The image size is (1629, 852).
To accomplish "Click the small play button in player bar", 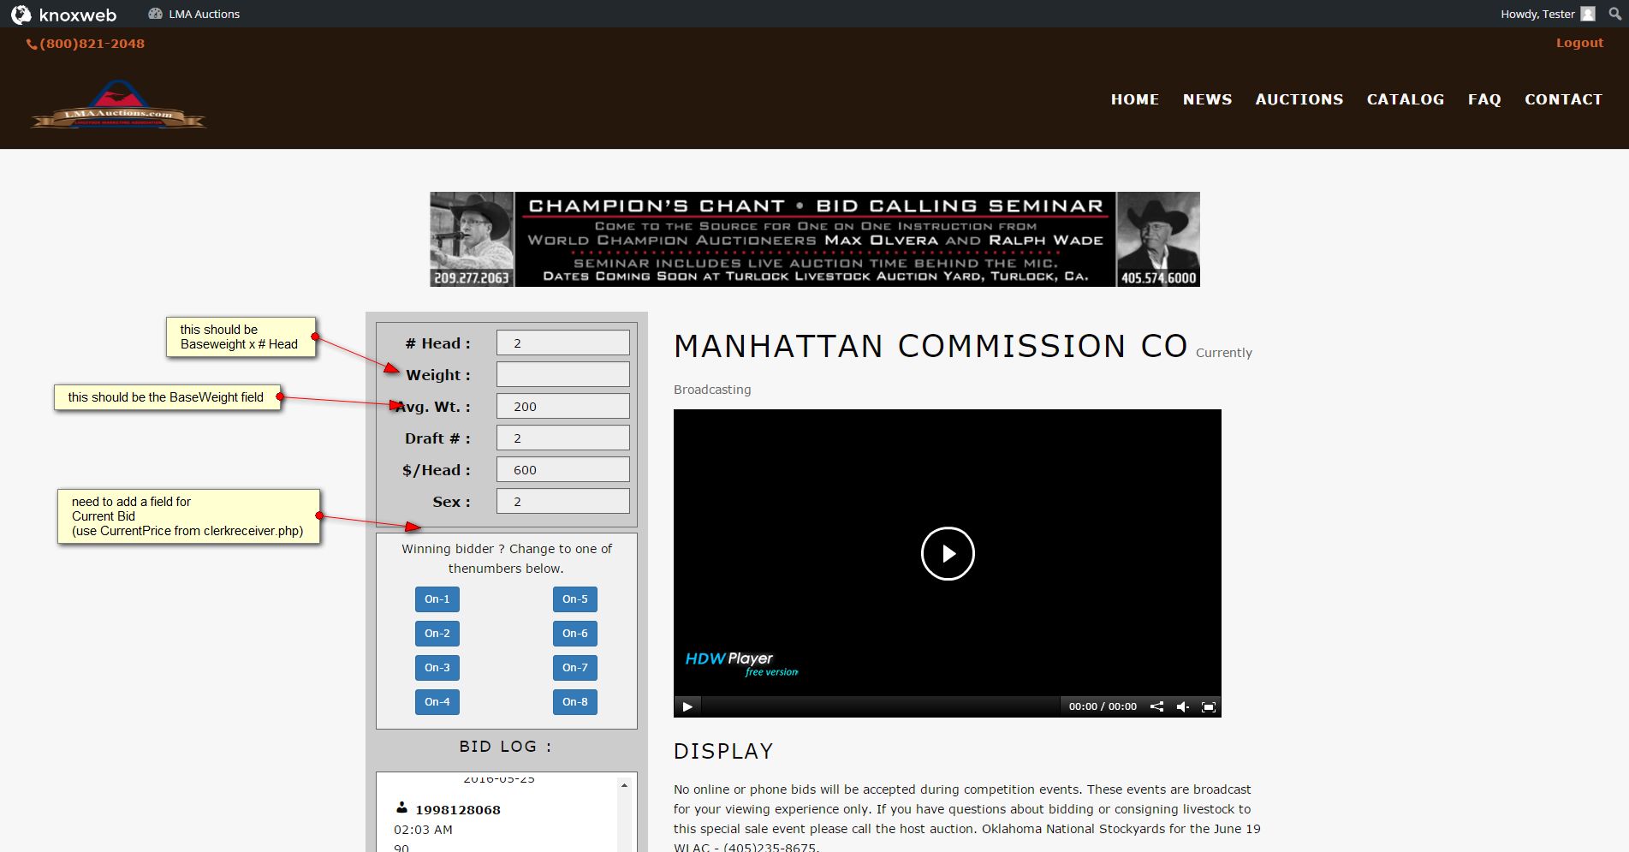I will pos(687,706).
